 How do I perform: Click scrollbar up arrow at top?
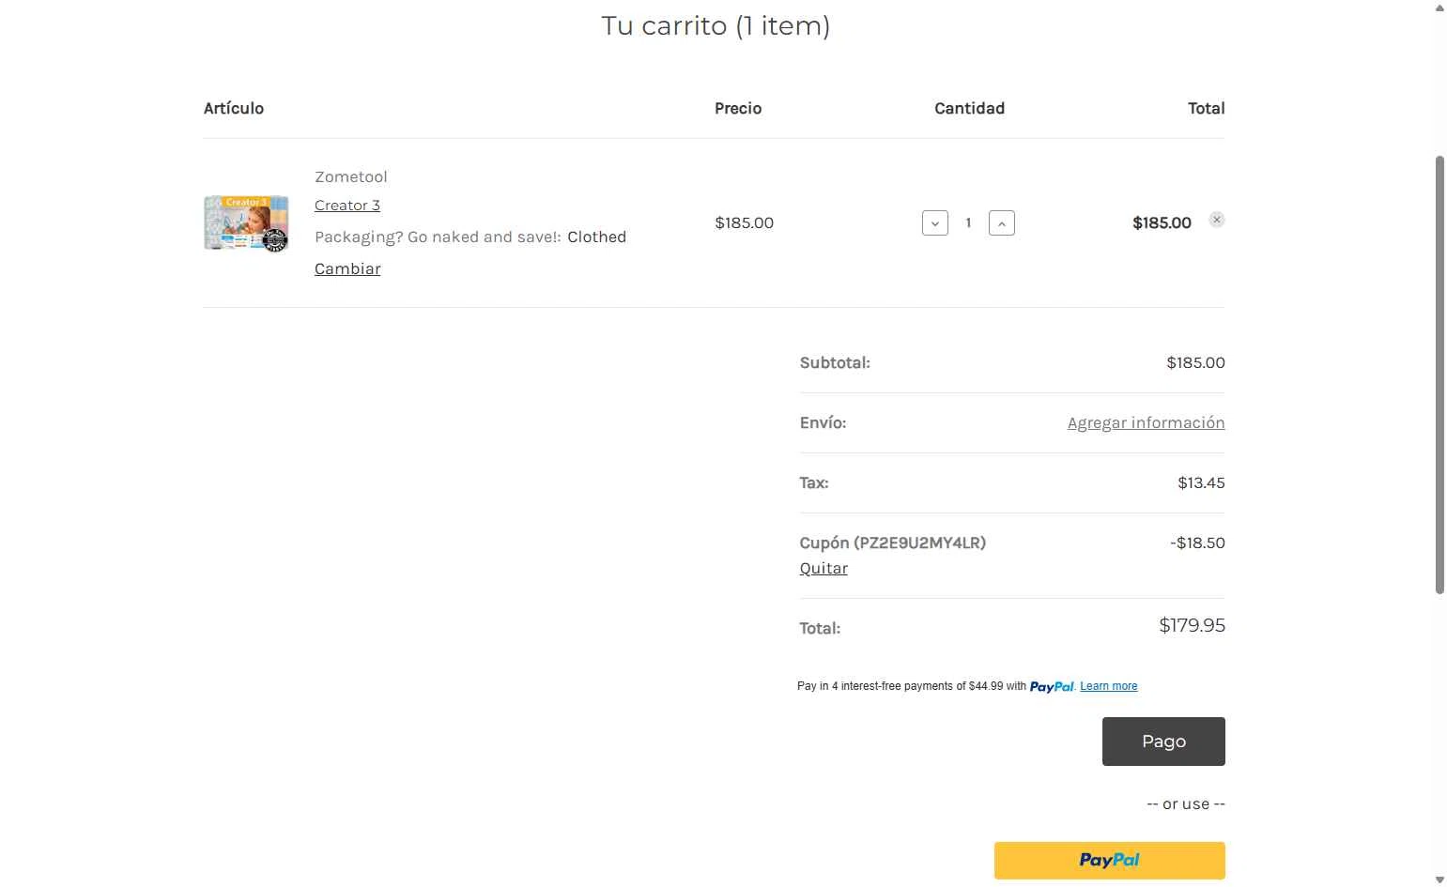(x=1439, y=8)
